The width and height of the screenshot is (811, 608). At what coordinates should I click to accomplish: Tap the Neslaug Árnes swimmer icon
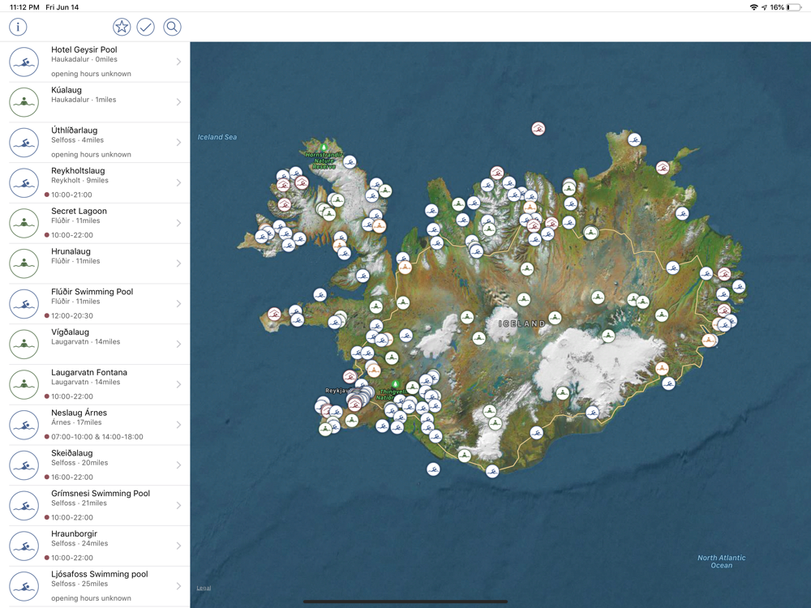24,425
